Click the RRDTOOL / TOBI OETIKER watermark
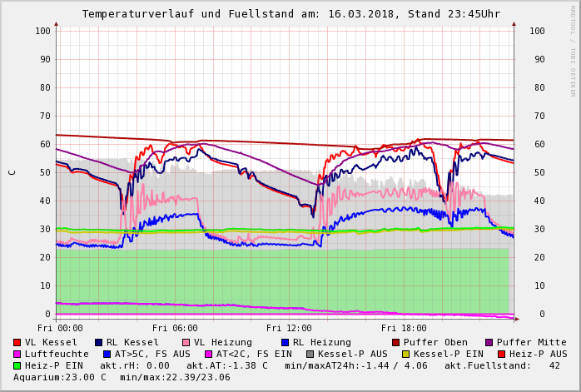 pos(573,50)
